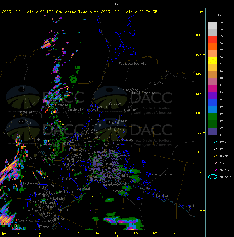Click the cyan 50YD arrow legend icon
Image resolution: width=234 pixels, height=237 pixels.
[x=213, y=142]
